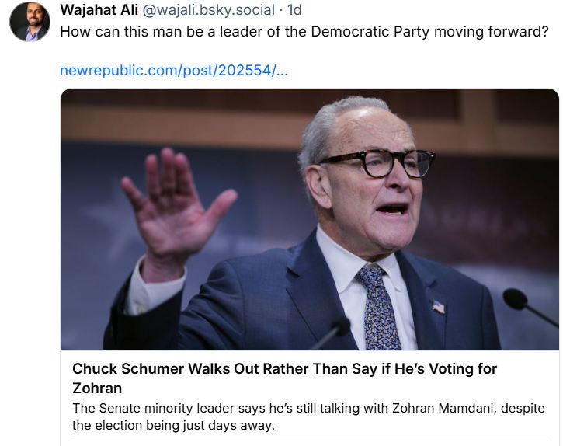
Task: Click "the election being just days away" text
Action: tap(187, 425)
